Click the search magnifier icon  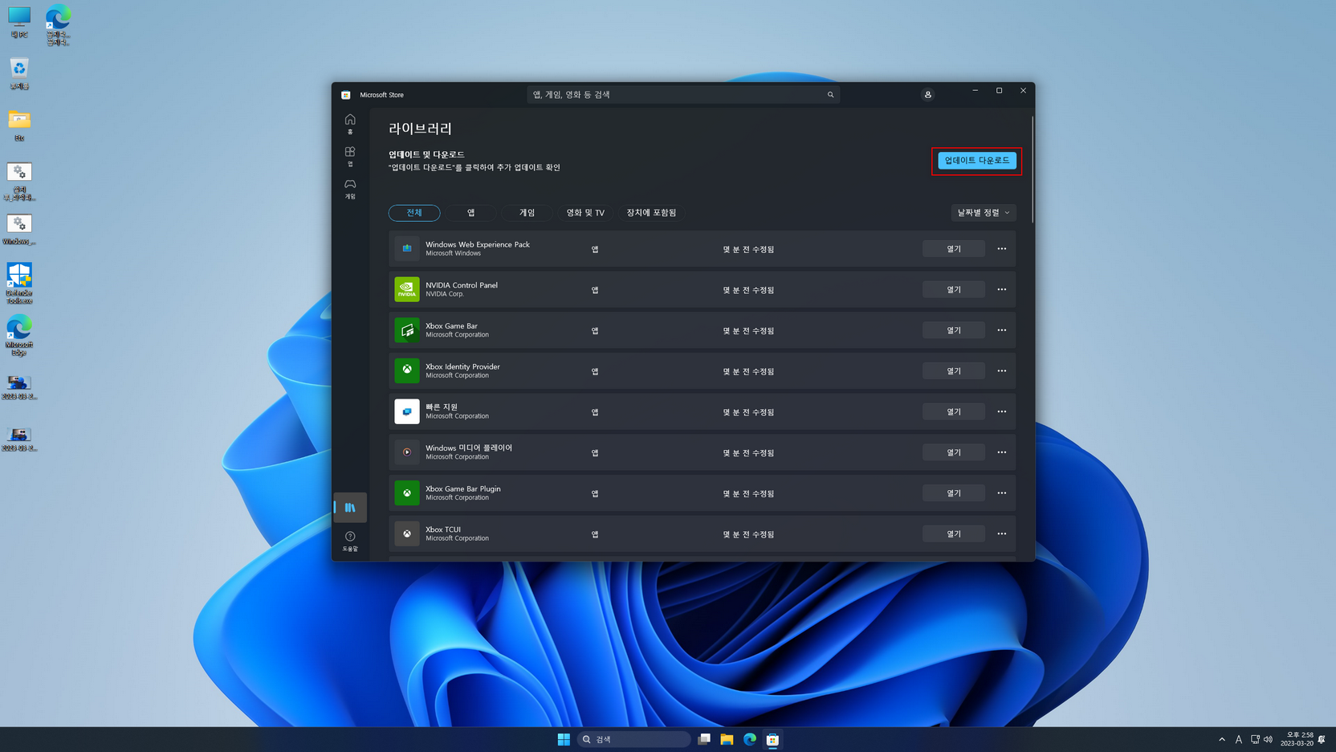click(x=830, y=95)
